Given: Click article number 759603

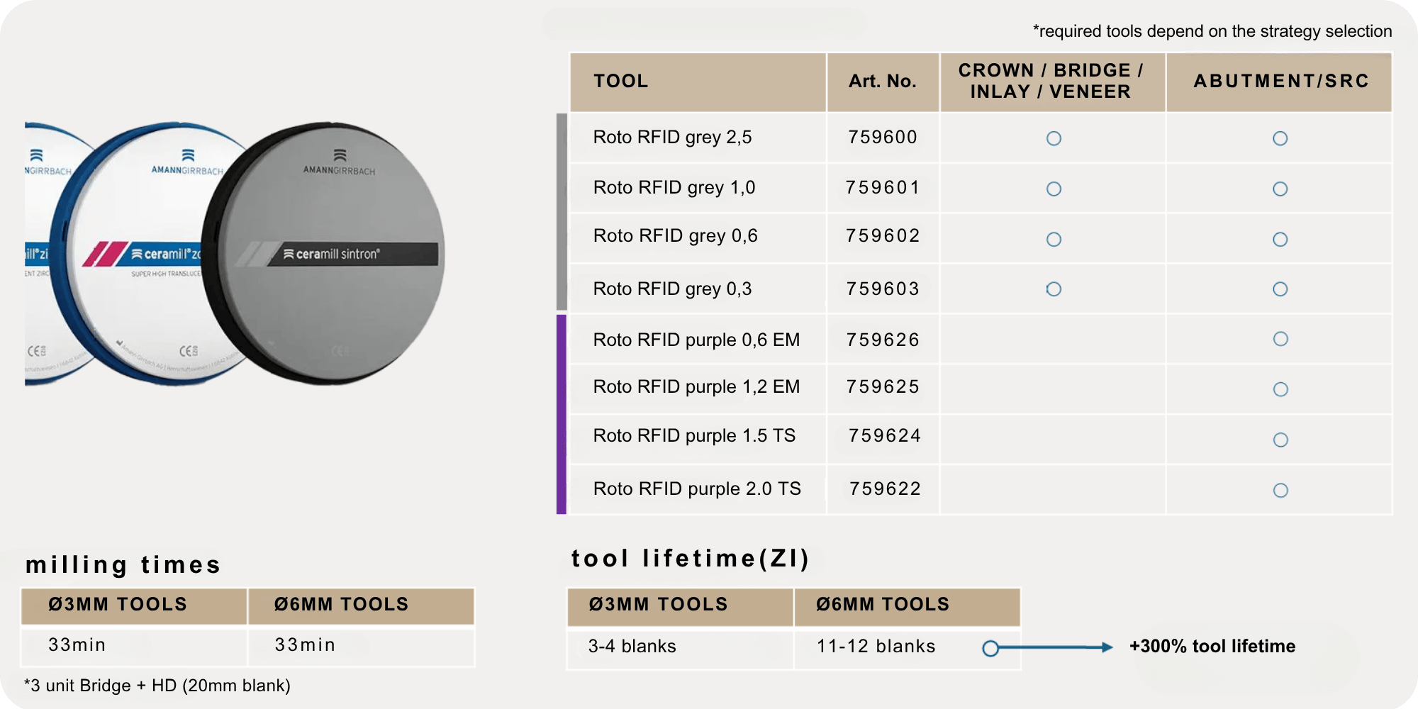Looking at the screenshot, I should tap(883, 289).
